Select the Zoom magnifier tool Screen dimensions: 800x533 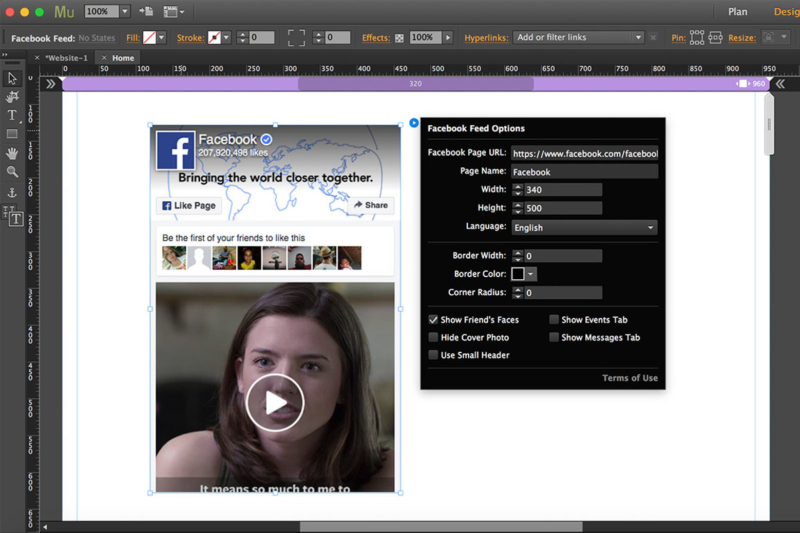[12, 172]
